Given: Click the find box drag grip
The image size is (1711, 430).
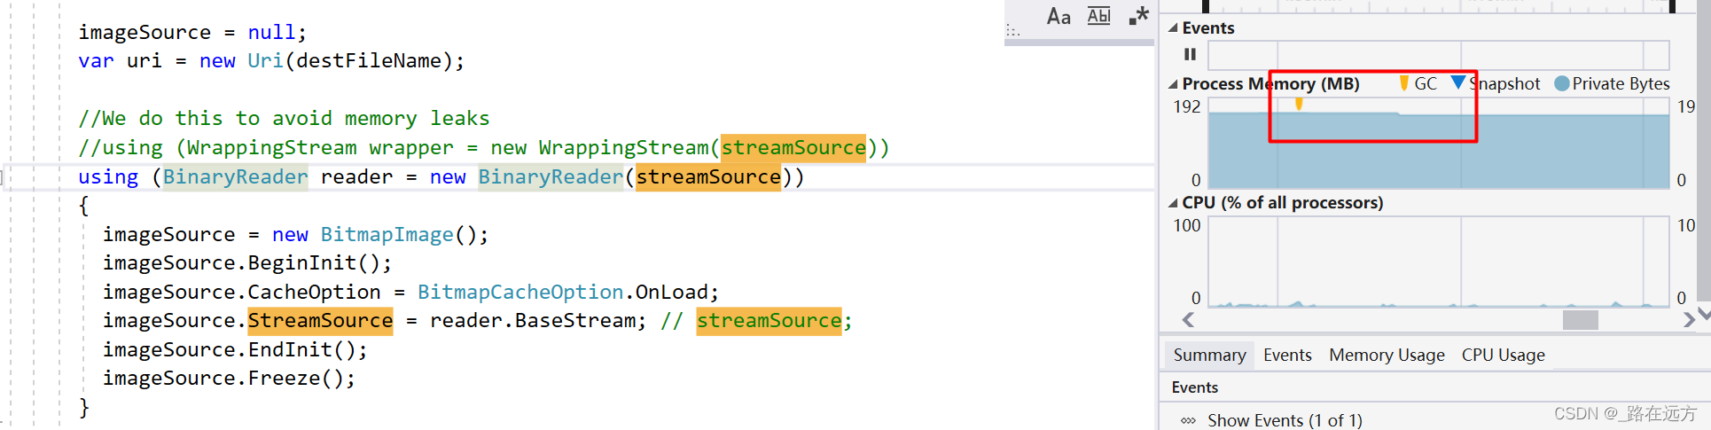Looking at the screenshot, I should click(x=1012, y=31).
